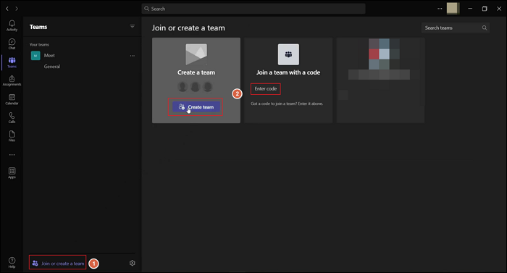Click the magnifier icon in Search teams
Viewport: 507px width, 273px height.
[x=485, y=28]
